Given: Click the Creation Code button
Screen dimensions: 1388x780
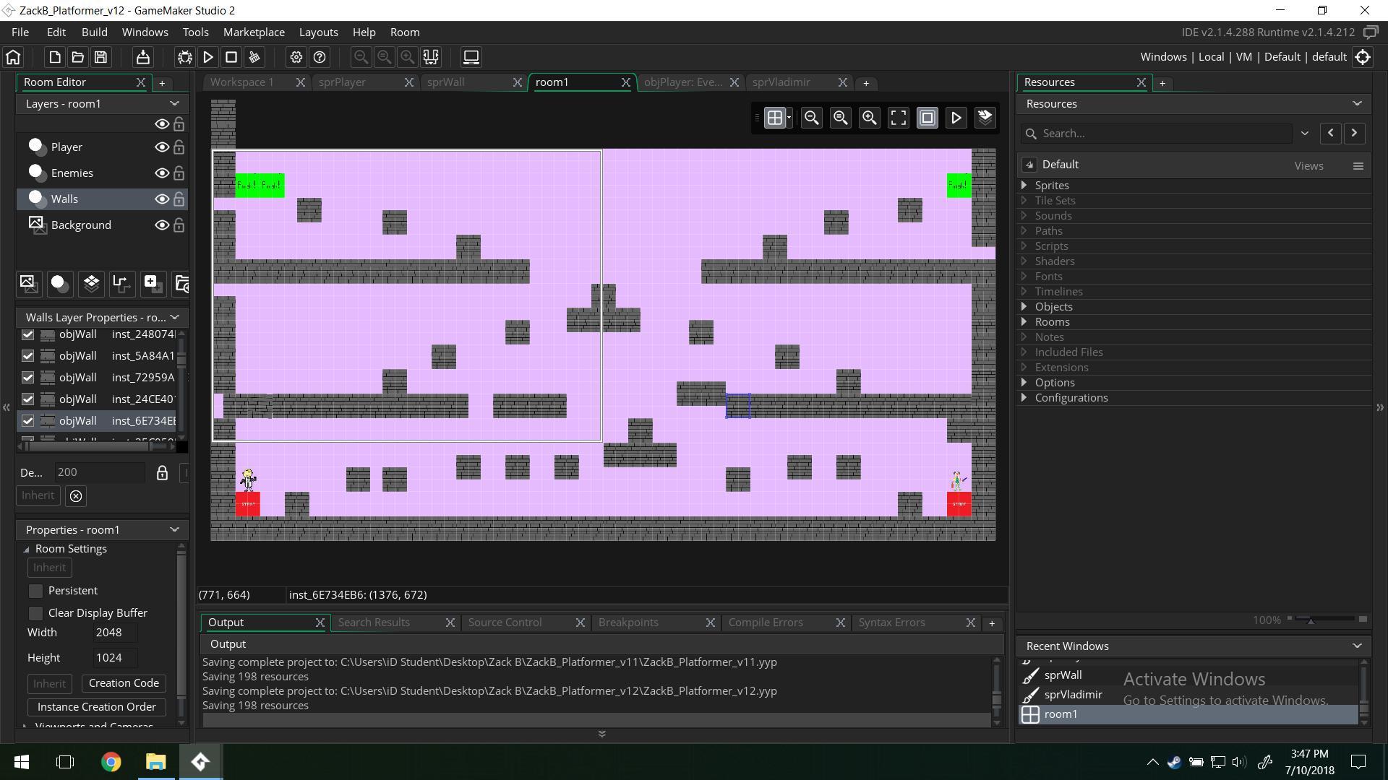Looking at the screenshot, I should (x=124, y=683).
